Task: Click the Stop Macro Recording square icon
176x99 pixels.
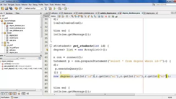Action: pyautogui.click(x=109, y=16)
